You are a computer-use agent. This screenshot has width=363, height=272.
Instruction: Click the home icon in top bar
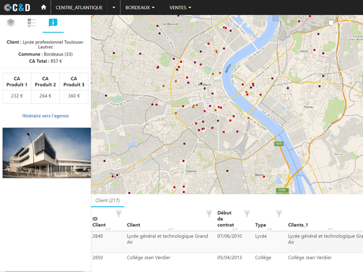click(x=44, y=7)
